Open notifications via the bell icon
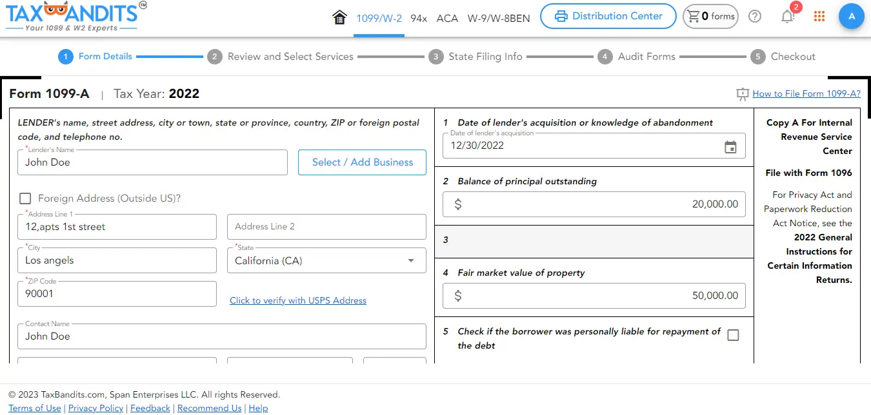The image size is (871, 415). pyautogui.click(x=788, y=17)
